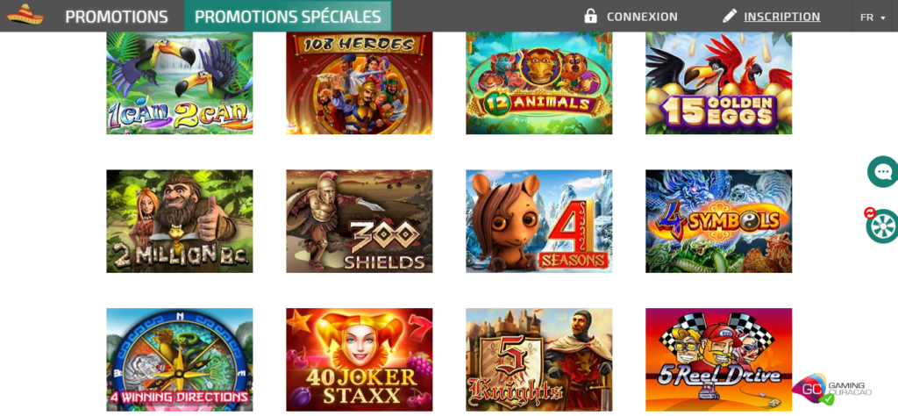Launch the 1 Can 2 Can game

pyautogui.click(x=180, y=83)
